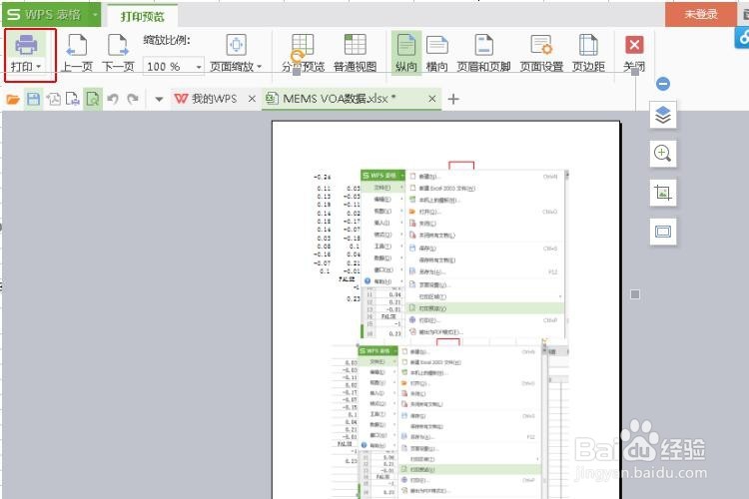Select 横向 landscape orientation
The image size is (749, 499).
(x=436, y=53)
